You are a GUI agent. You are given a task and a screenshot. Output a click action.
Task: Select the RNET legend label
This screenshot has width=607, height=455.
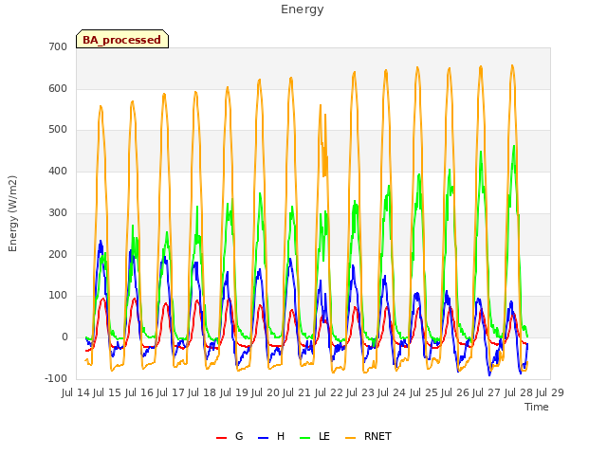point(377,436)
